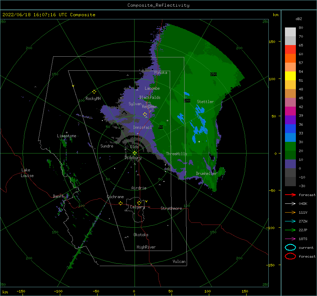Select the magenta 39-42 dBZ swatch
Viewport: 317px width, 296px height.
tap(290, 111)
